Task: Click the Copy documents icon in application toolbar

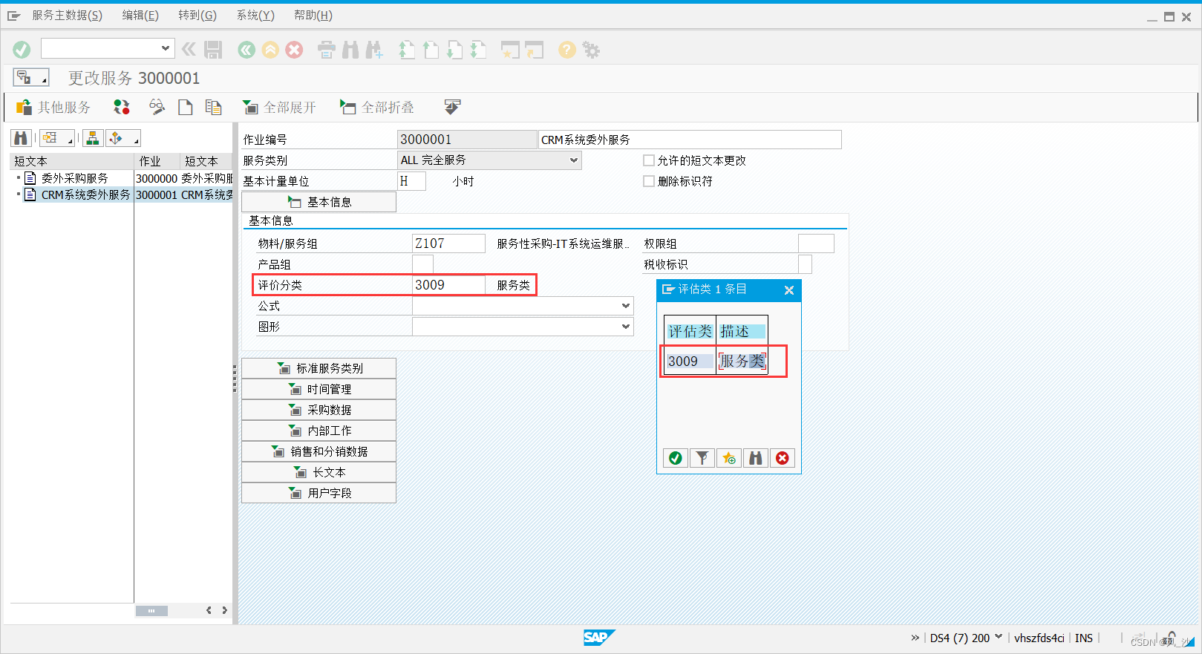Action: [214, 108]
